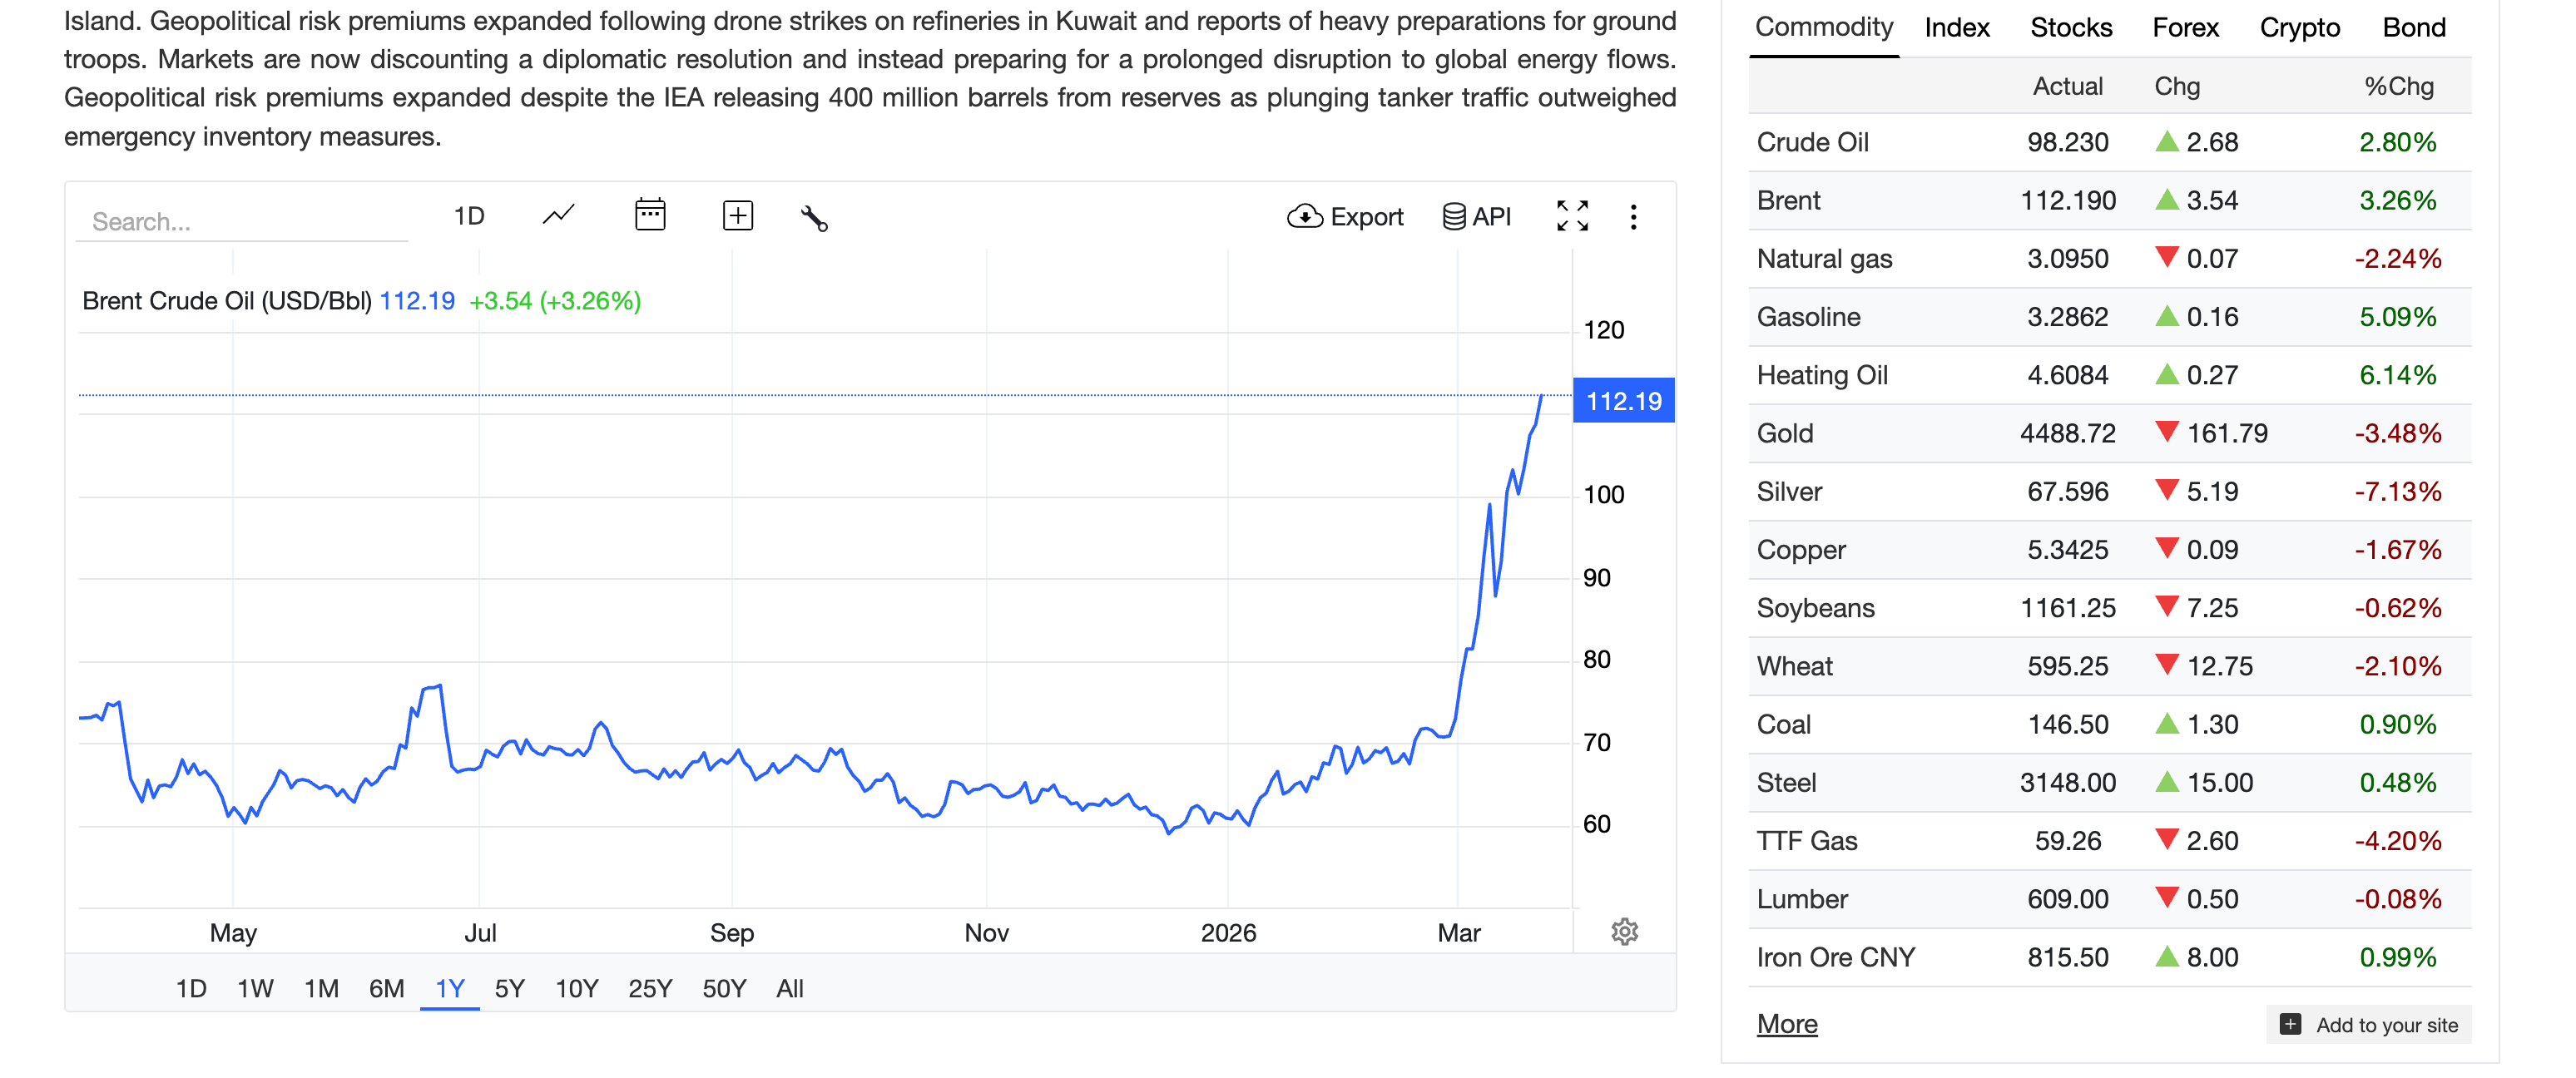Click Add to your site button
Viewport: 2576px width, 1078px height.
2368,1024
